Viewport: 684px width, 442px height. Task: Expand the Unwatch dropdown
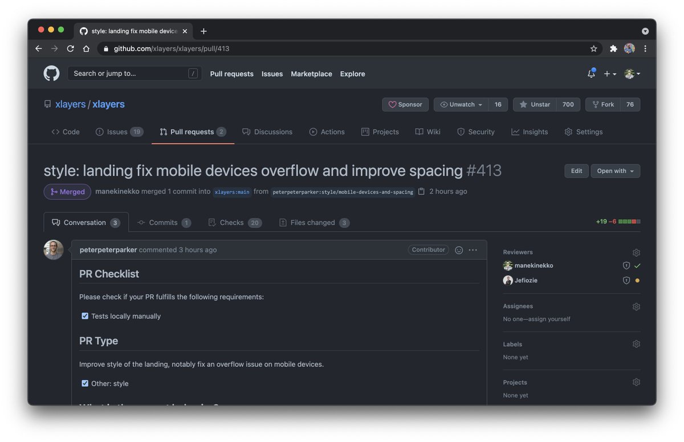(461, 104)
